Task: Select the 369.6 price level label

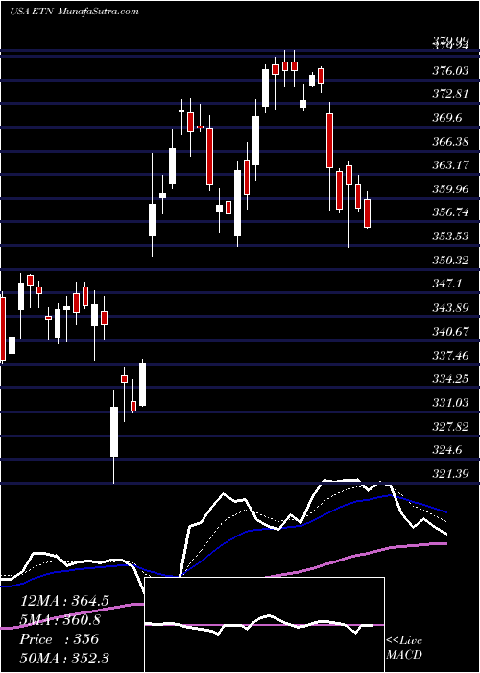Action: [447, 118]
